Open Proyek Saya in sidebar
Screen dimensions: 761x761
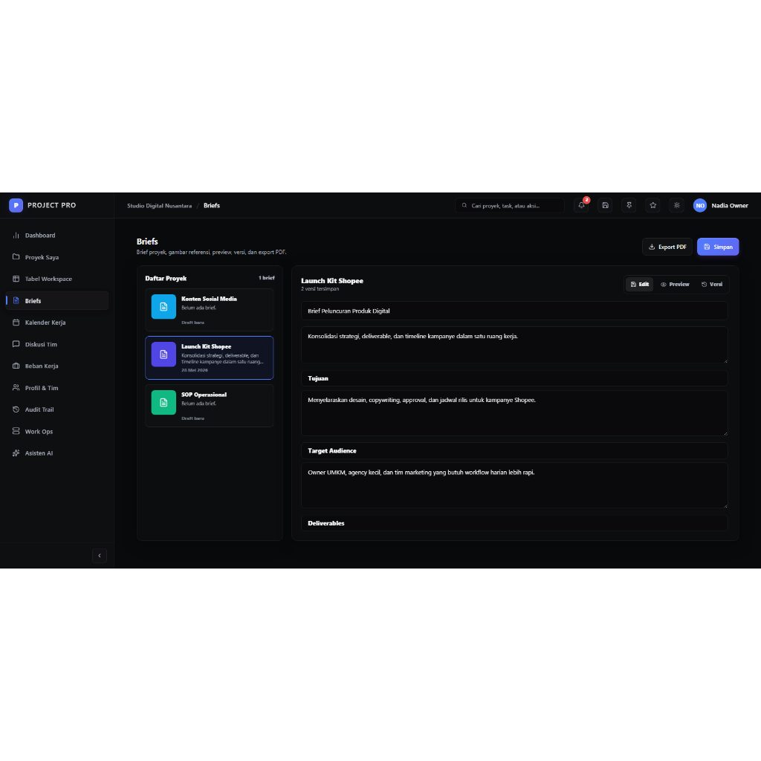click(57, 257)
